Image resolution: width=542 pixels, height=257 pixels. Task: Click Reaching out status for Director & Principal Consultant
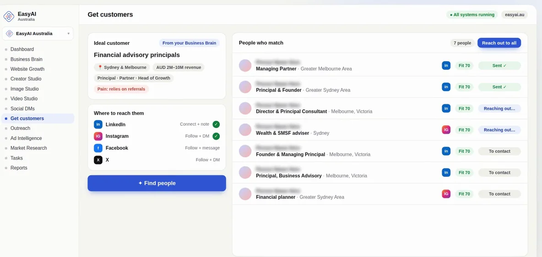pyautogui.click(x=499, y=108)
